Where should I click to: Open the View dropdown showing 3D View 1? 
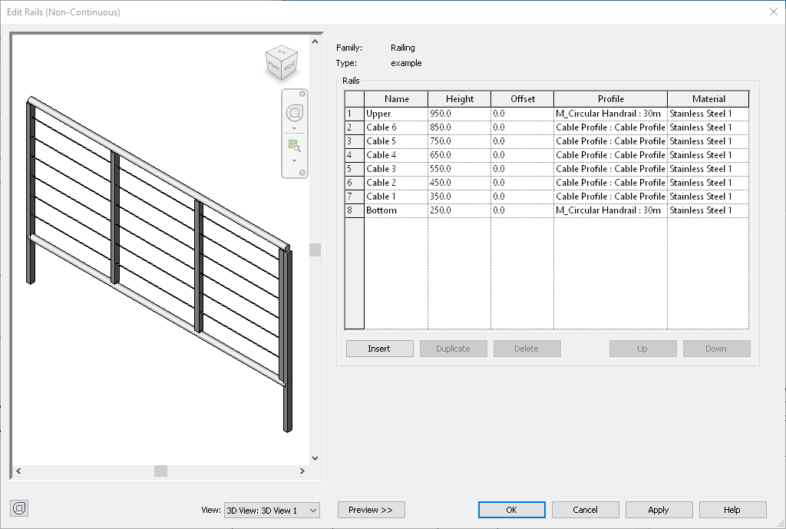coord(272,509)
